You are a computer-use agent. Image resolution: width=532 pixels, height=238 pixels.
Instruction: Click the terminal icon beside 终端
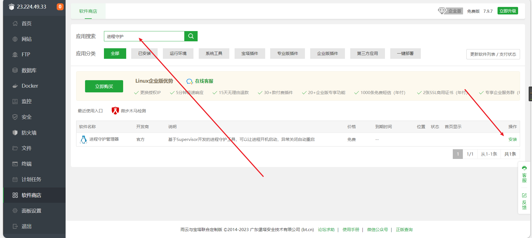tap(15, 164)
